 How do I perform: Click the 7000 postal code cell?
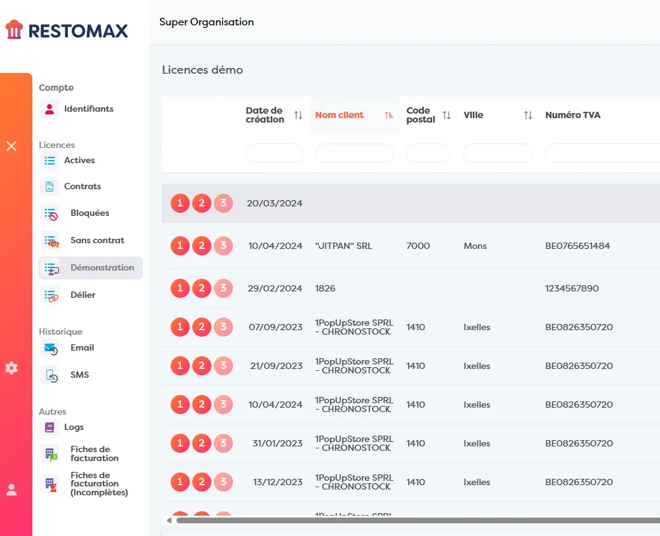click(x=418, y=246)
